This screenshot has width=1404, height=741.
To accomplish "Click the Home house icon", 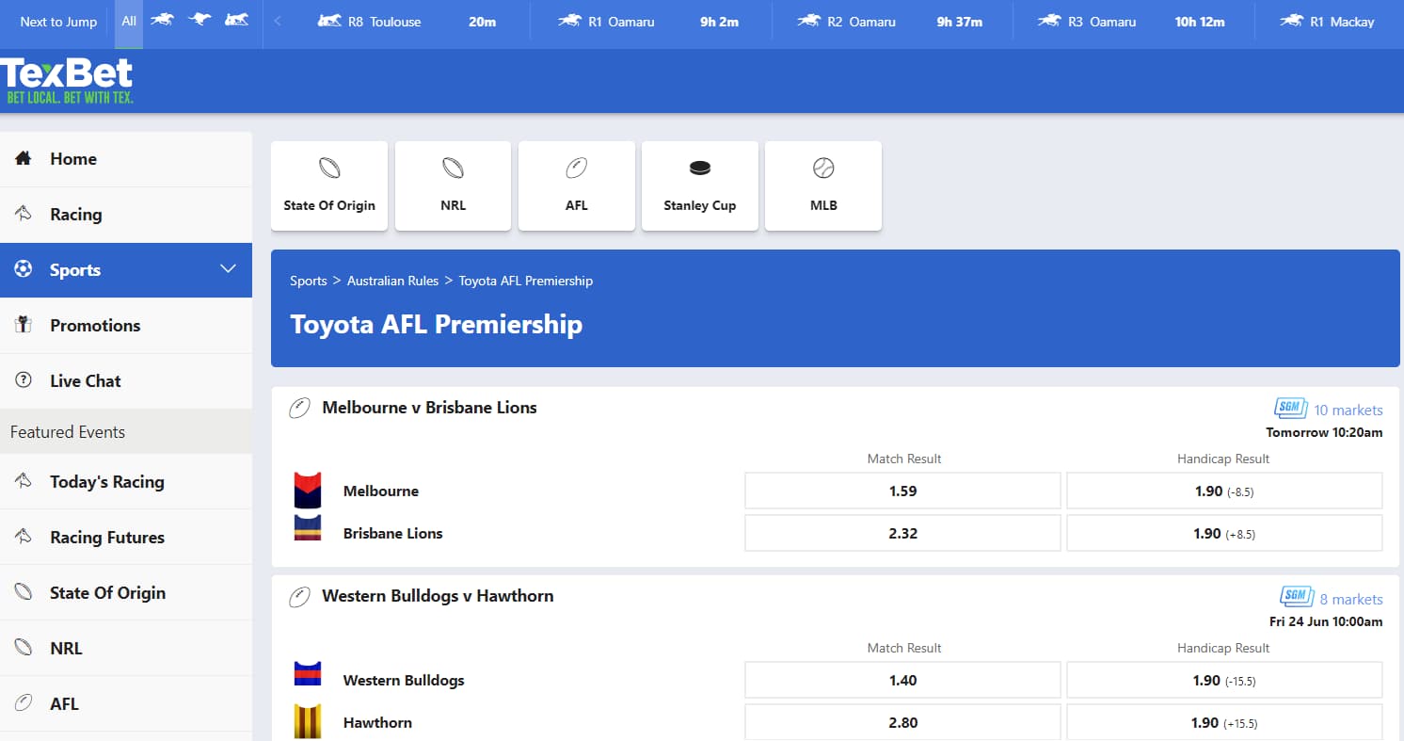I will [x=24, y=158].
